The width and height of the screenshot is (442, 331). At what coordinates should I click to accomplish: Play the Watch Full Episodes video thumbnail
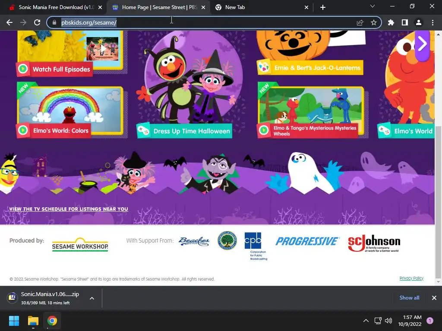click(103, 48)
